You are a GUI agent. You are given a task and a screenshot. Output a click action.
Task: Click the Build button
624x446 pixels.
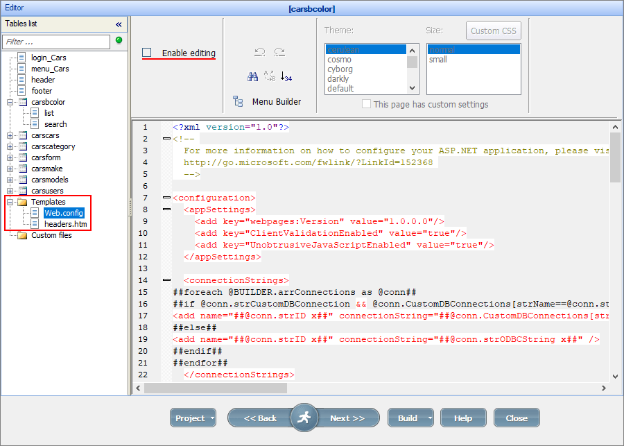[410, 418]
